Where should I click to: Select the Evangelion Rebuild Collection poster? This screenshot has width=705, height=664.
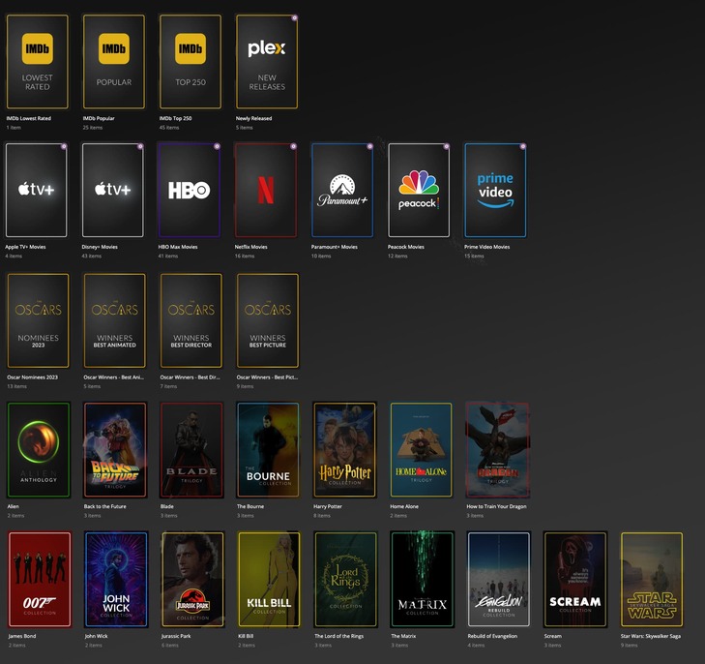[x=499, y=580]
